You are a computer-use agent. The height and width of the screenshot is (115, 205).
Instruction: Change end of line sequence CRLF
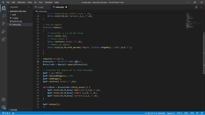[x=186, y=113]
